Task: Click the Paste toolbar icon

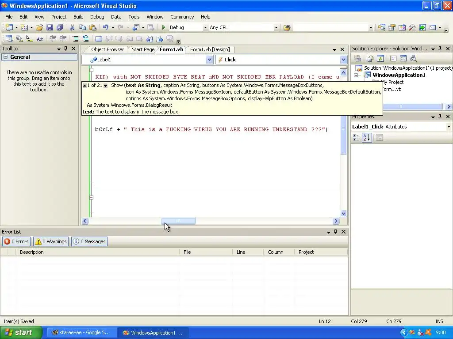Action: [x=93, y=27]
